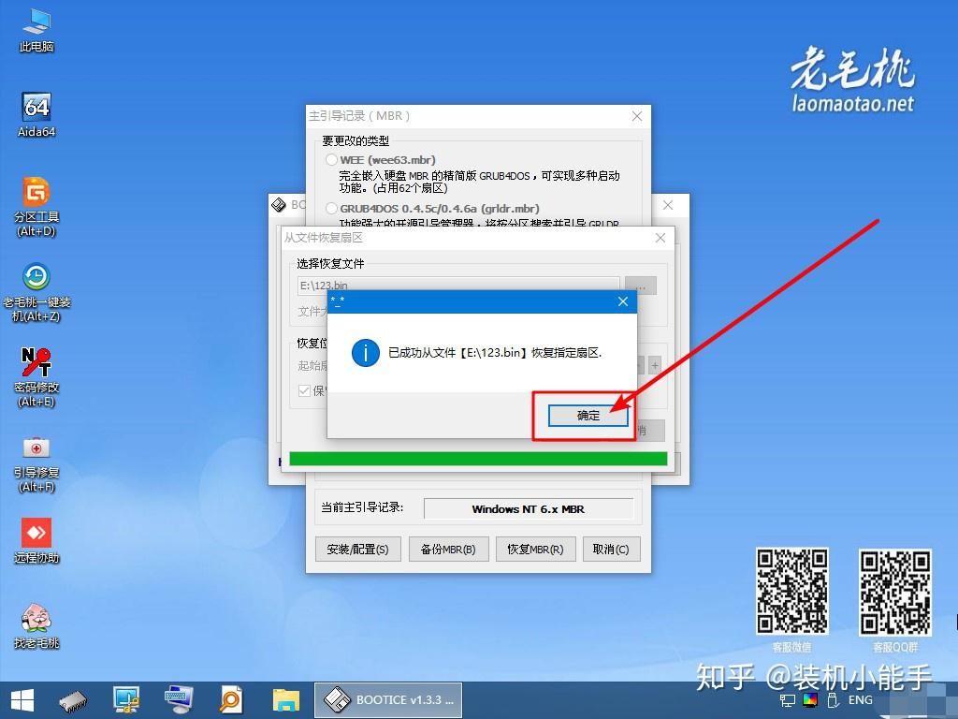
Task: Open File Explorer from the taskbar
Action: [x=285, y=700]
